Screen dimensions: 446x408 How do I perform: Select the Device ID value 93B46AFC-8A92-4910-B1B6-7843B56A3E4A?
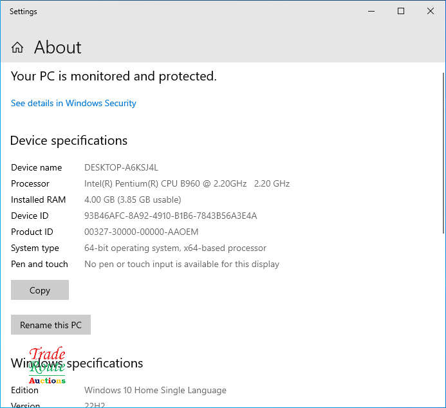pyautogui.click(x=171, y=216)
